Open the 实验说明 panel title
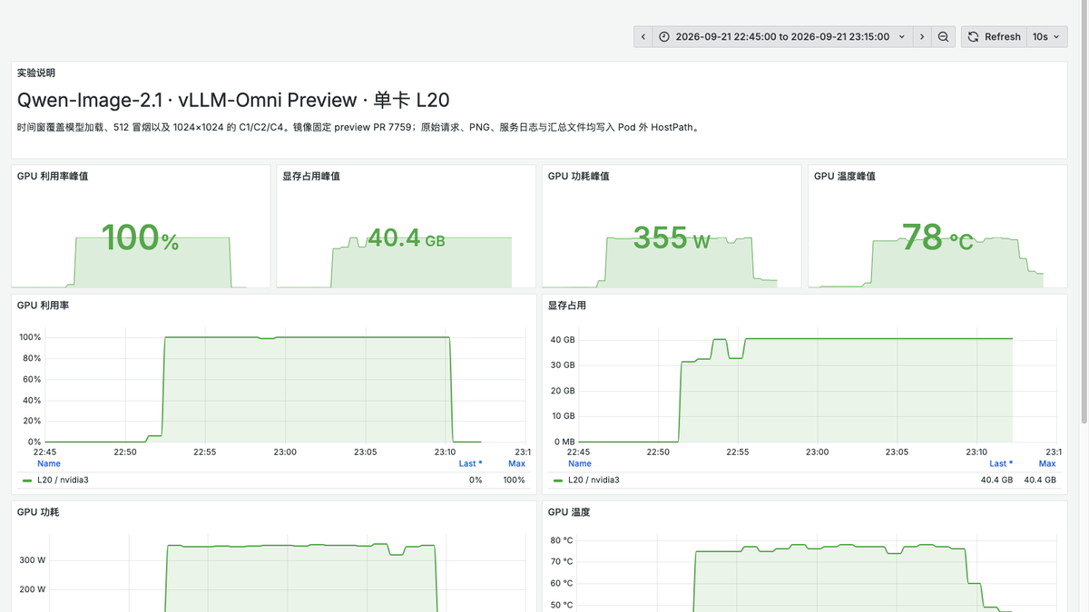This screenshot has height=612, width=1089. [x=36, y=73]
